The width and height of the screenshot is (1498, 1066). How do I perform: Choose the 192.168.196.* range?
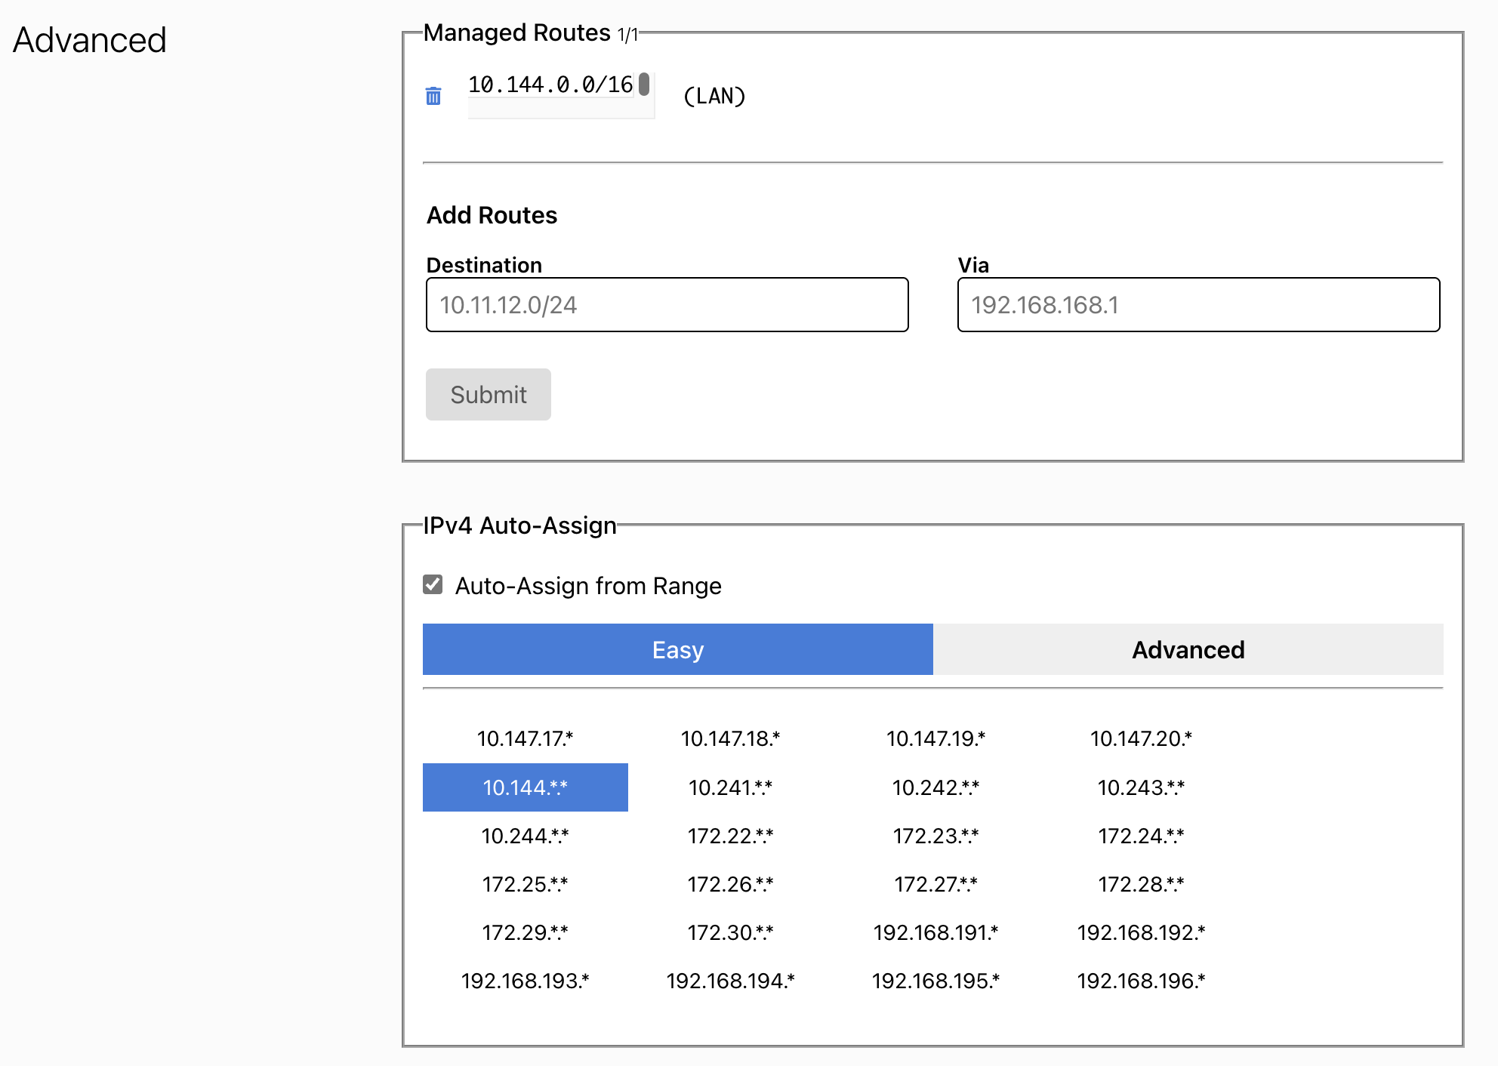1141,981
